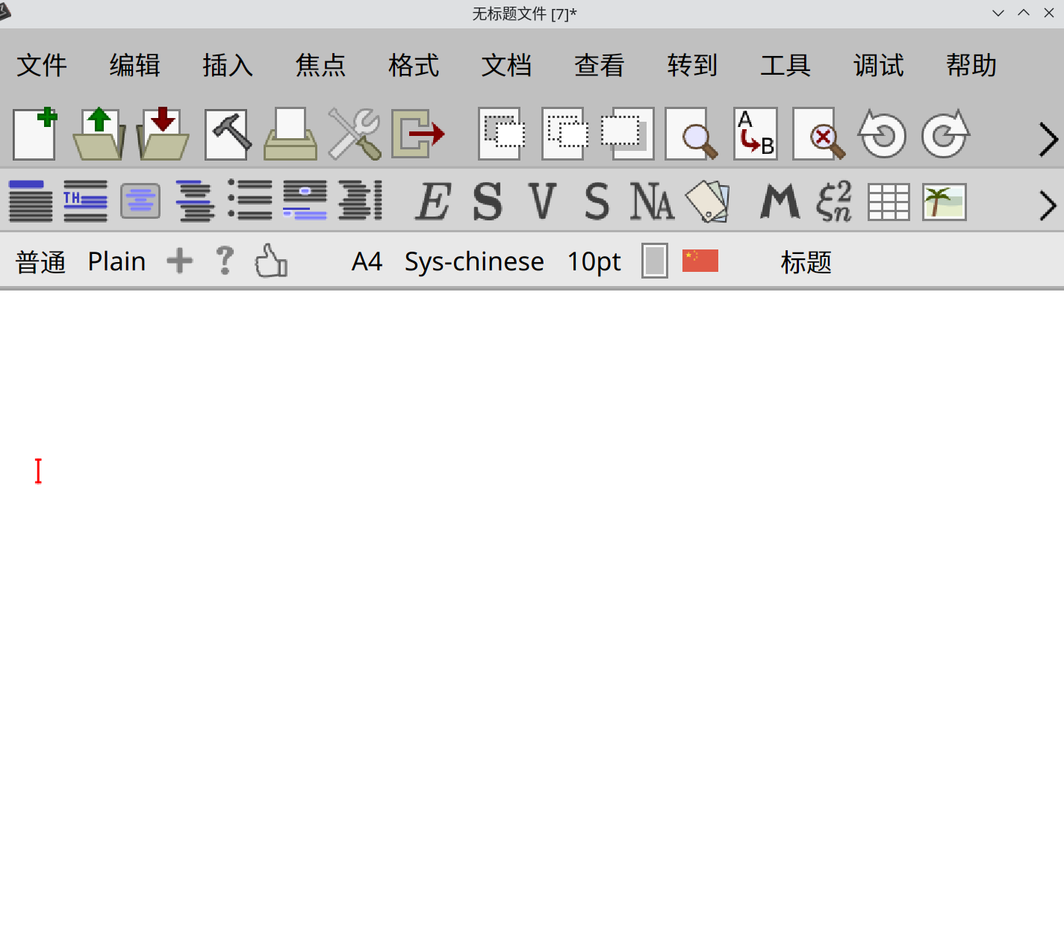The height and width of the screenshot is (950, 1064).
Task: Insert an image via the palm tree icon
Action: pyautogui.click(x=943, y=201)
